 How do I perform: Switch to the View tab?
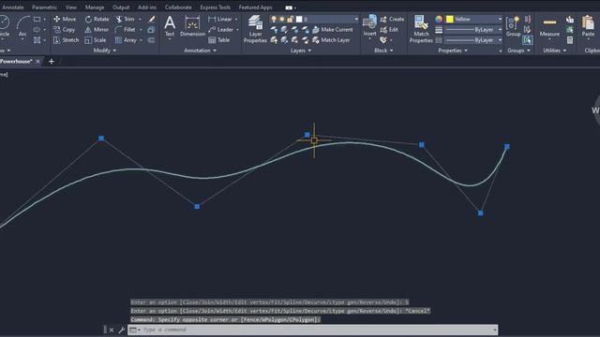[x=71, y=7]
